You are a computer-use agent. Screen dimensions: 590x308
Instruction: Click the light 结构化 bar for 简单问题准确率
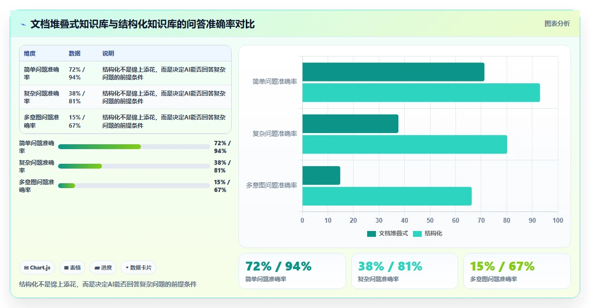(421, 93)
